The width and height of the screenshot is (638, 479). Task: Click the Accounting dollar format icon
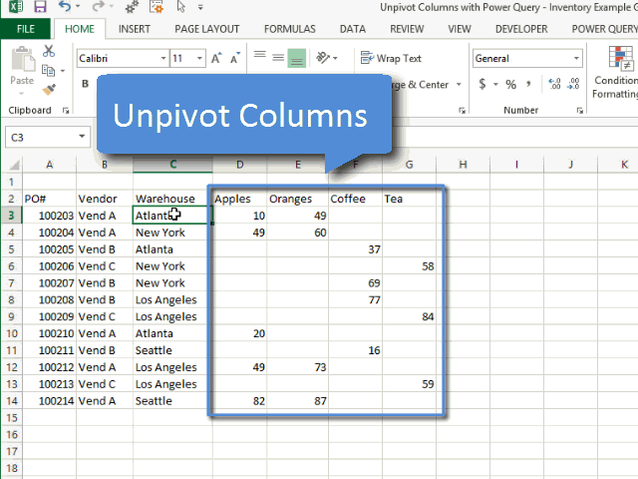tap(483, 85)
